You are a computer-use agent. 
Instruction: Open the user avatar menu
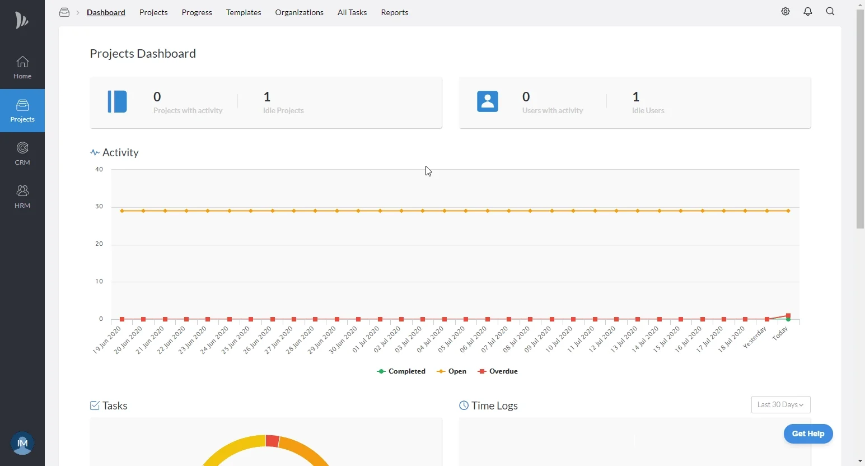click(x=22, y=443)
